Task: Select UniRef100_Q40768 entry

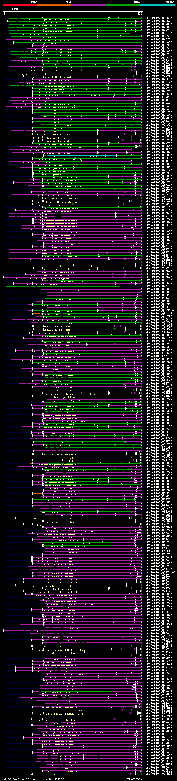Action: [x=159, y=39]
